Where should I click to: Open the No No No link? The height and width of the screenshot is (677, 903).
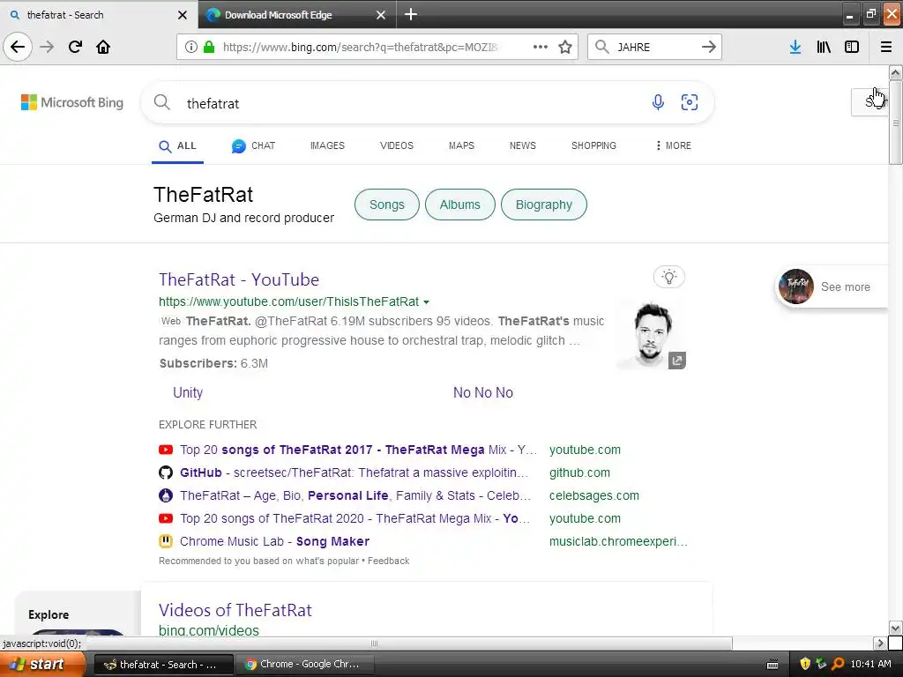point(482,392)
